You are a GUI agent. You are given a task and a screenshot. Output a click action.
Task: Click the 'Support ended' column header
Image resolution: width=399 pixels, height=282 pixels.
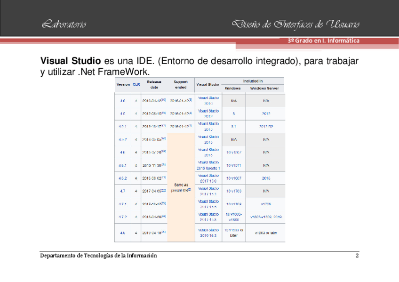[181, 84]
